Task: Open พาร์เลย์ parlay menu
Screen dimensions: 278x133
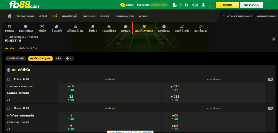Action: [x=144, y=16]
